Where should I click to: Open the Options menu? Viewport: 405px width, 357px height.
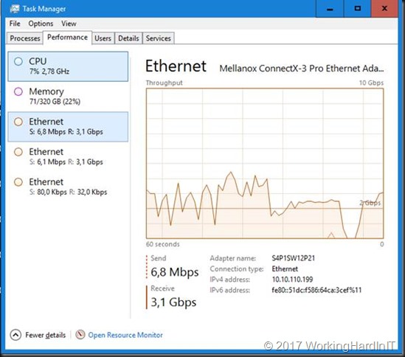coord(41,24)
